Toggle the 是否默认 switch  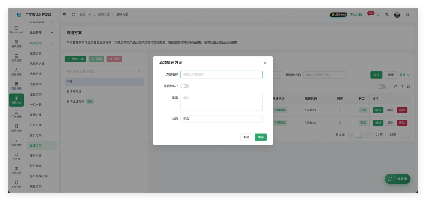tap(185, 86)
